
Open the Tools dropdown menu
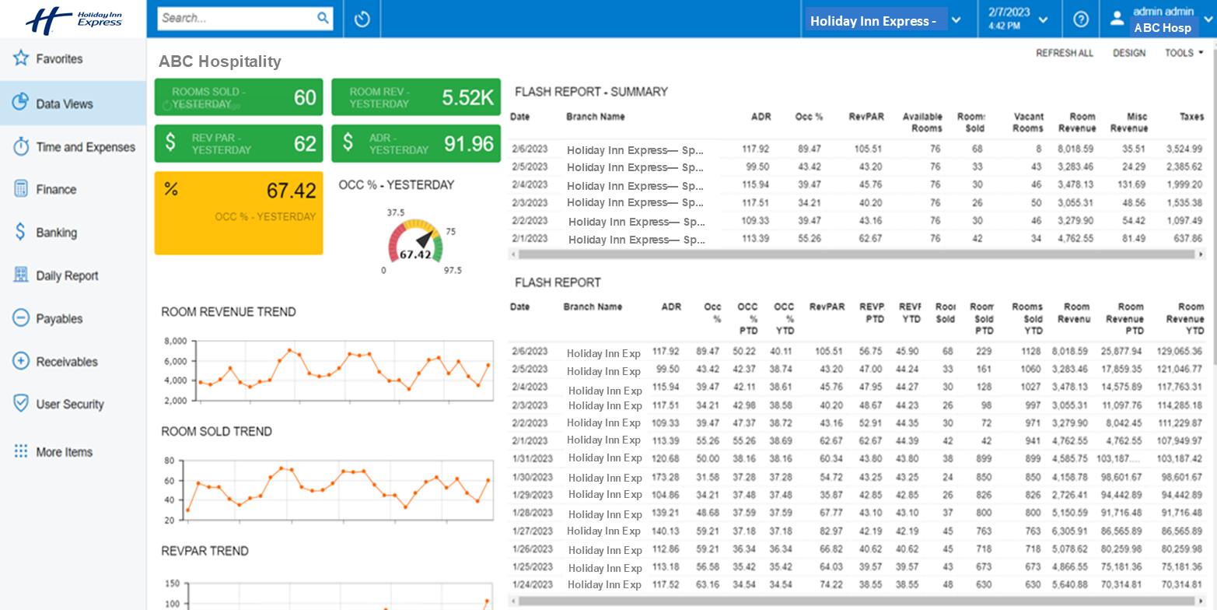click(1184, 53)
